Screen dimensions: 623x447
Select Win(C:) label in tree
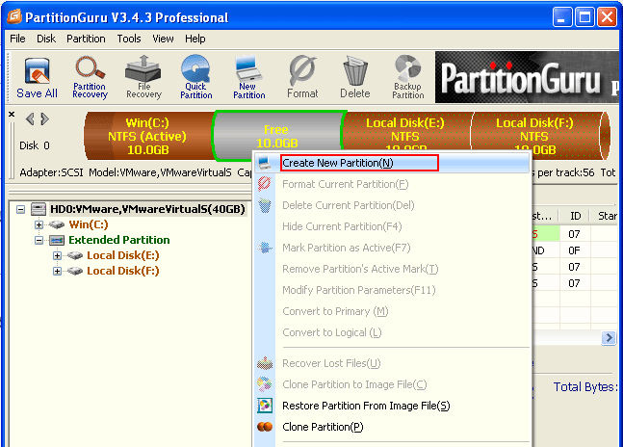(89, 224)
